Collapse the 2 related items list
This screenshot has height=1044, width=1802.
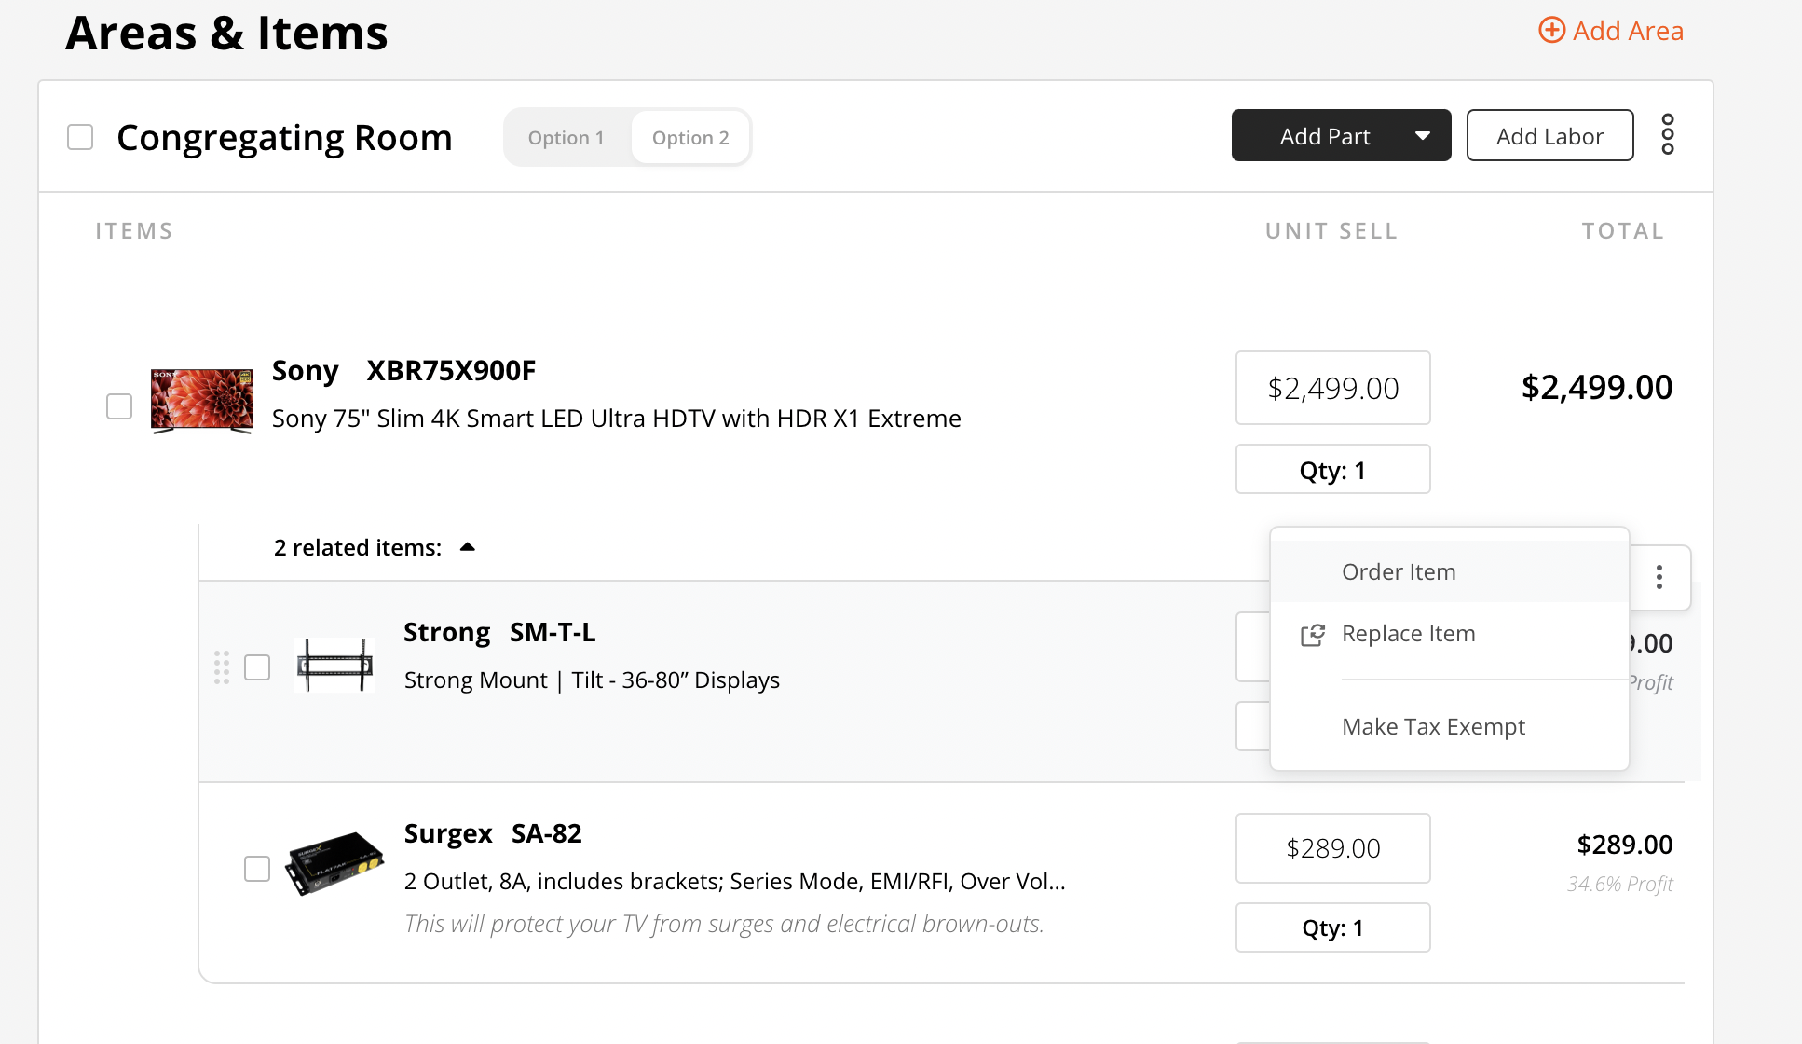[468, 547]
